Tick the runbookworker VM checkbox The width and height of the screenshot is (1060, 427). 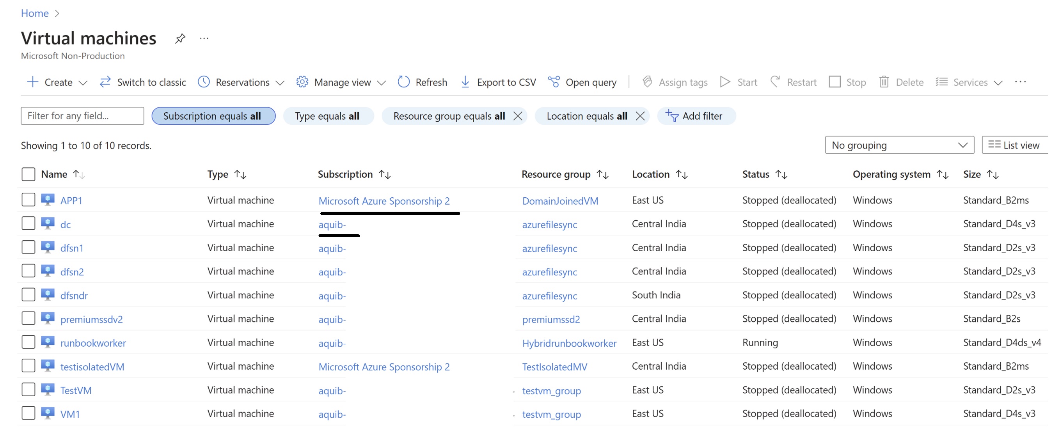(x=28, y=342)
